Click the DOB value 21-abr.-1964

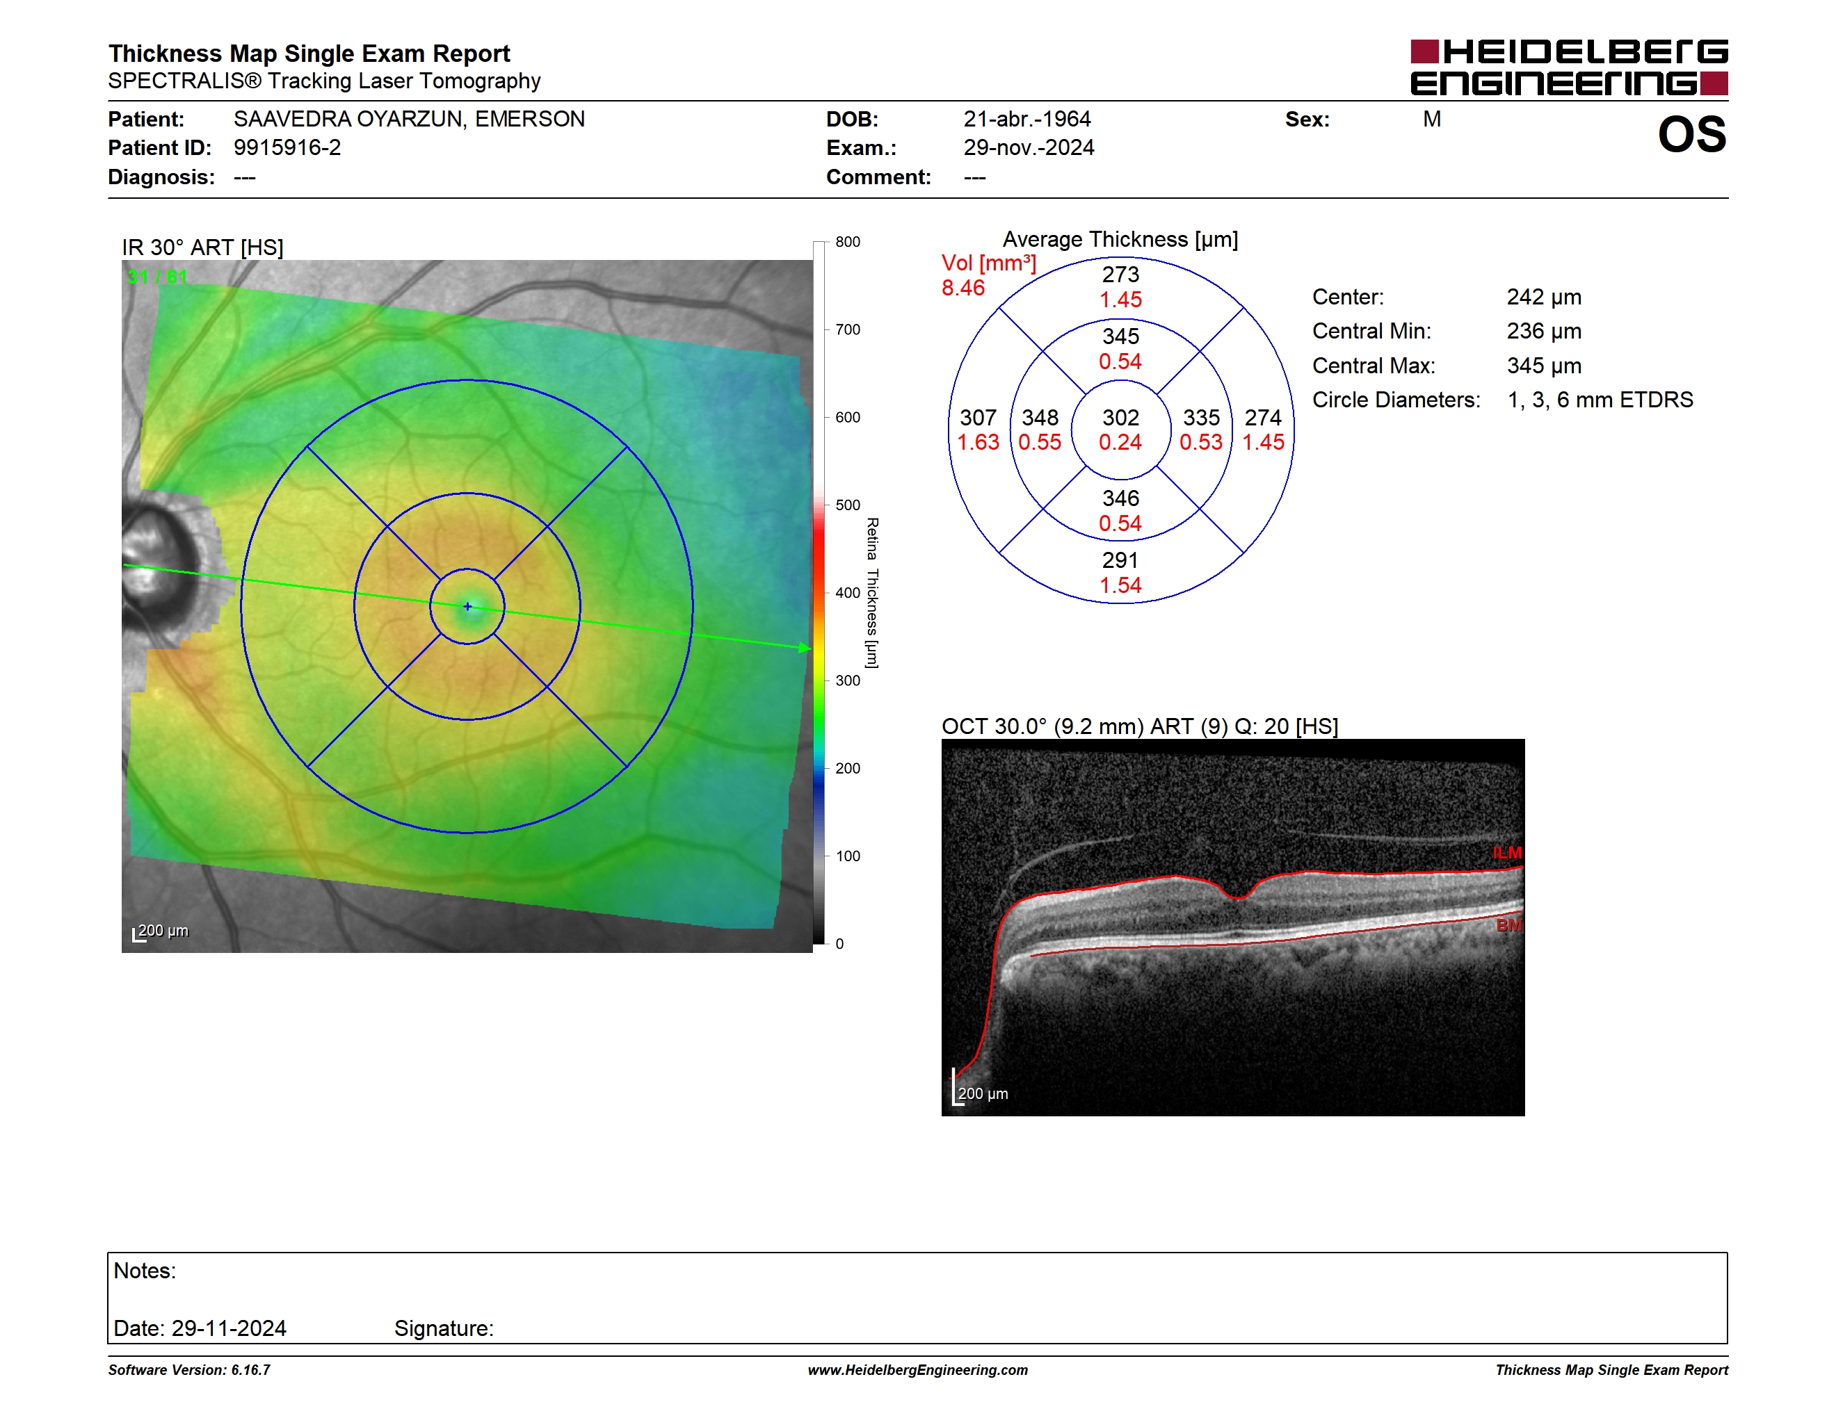(1026, 120)
